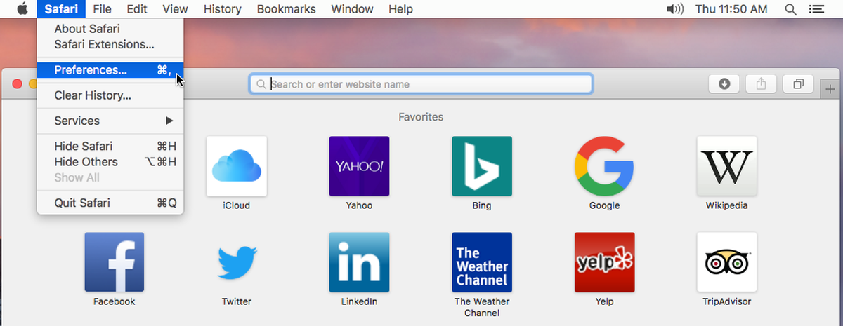The image size is (843, 326).
Task: Show downloads button in toolbar
Action: coord(725,84)
